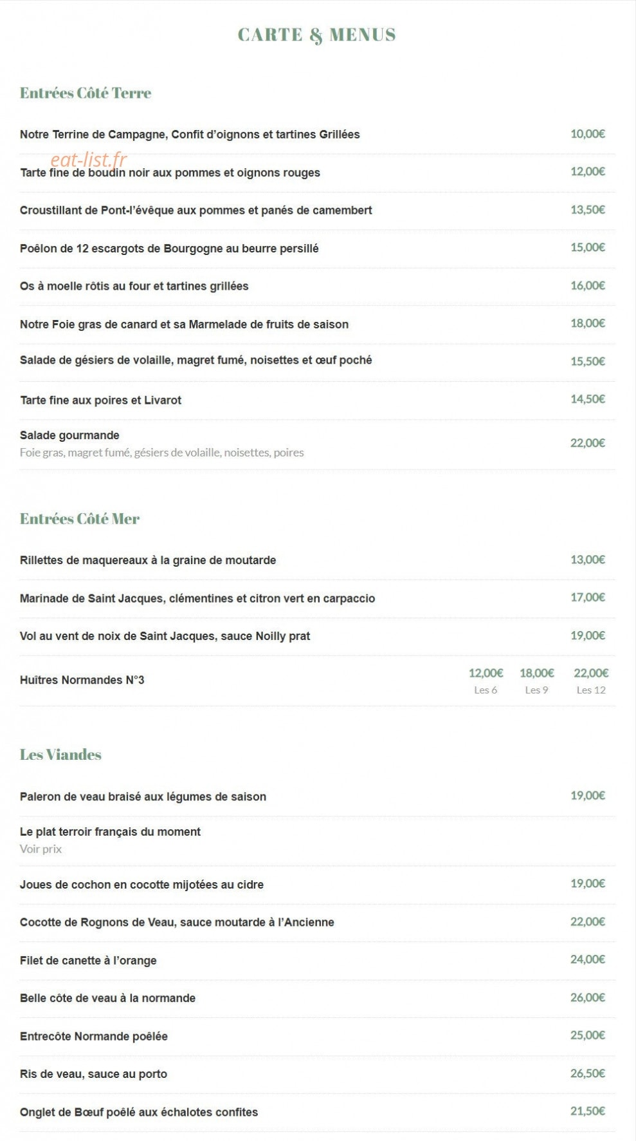The image size is (636, 1141).
Task: Click the 16,00€ price of Os à moelle
Action: point(588,285)
